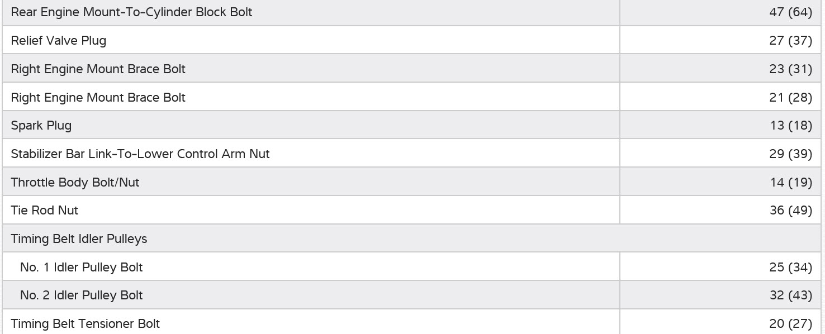Select the No. 1 Idler Pulley Bolt entry

[x=82, y=267]
